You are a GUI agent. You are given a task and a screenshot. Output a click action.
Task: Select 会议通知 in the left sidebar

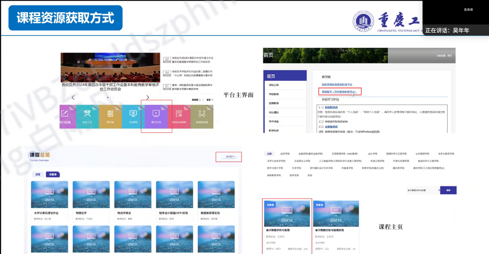pyautogui.click(x=273, y=112)
